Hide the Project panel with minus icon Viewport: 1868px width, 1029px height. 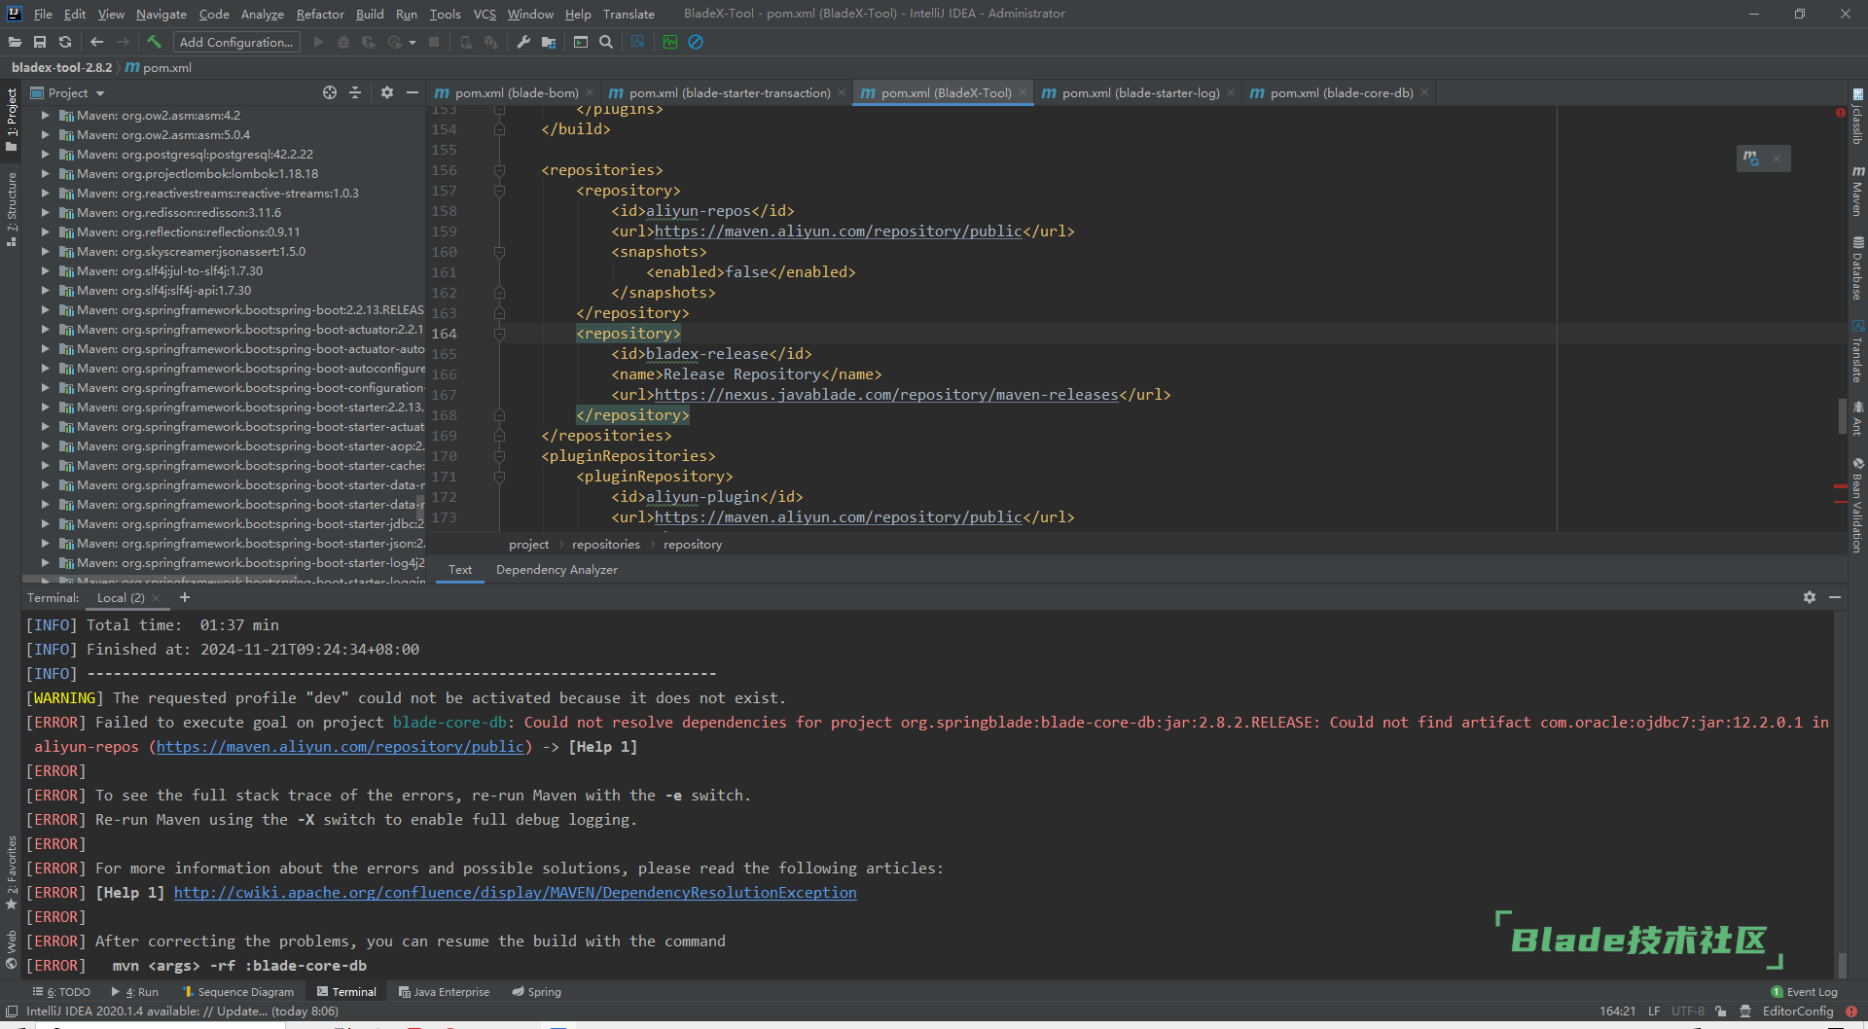coord(413,92)
